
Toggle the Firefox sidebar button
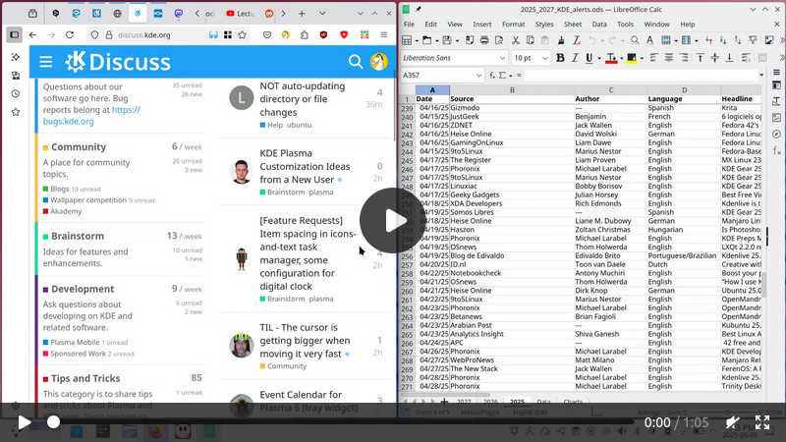[x=15, y=35]
